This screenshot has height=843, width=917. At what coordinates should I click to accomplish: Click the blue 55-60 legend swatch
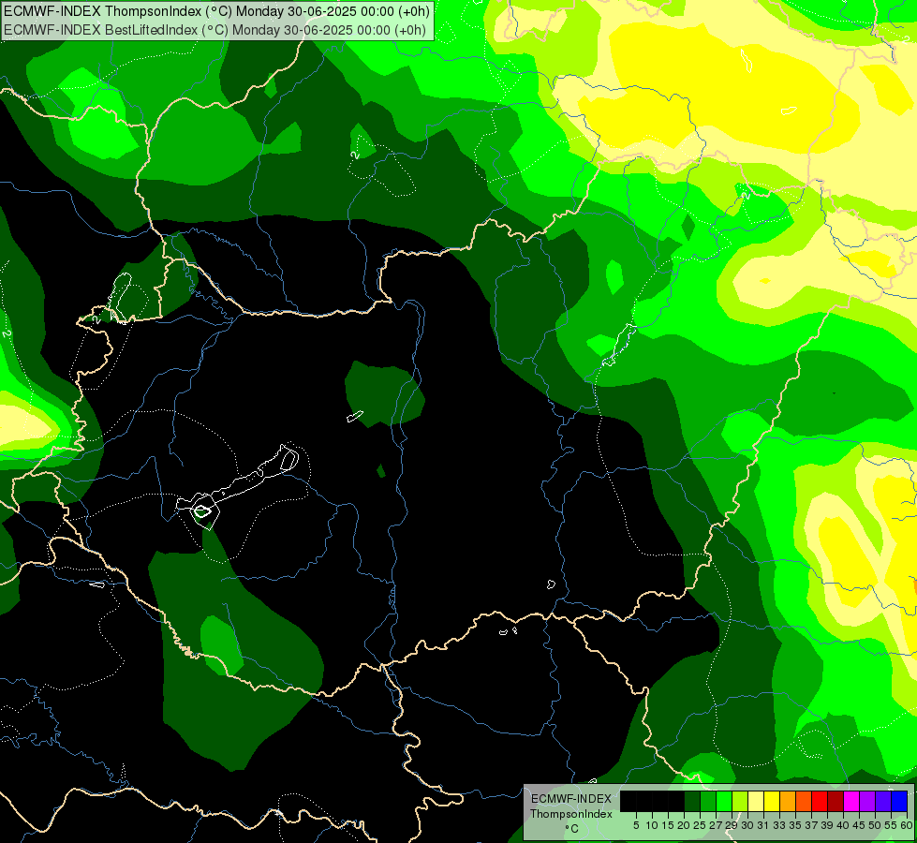point(899,801)
